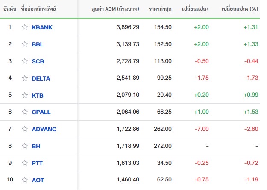Open the DELTA symbol page
The image size is (267, 190).
click(x=41, y=78)
